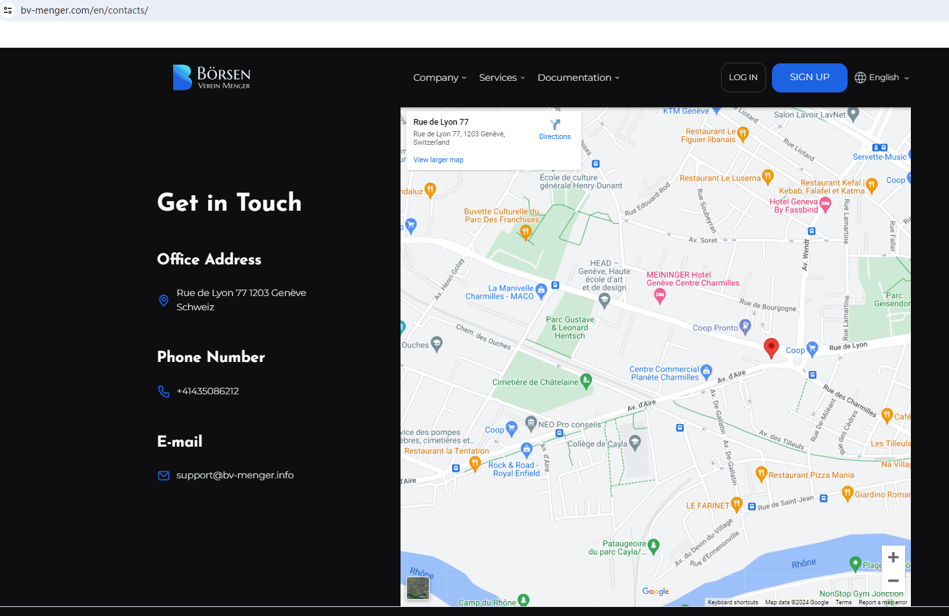Open the View larger map link

pyautogui.click(x=438, y=160)
